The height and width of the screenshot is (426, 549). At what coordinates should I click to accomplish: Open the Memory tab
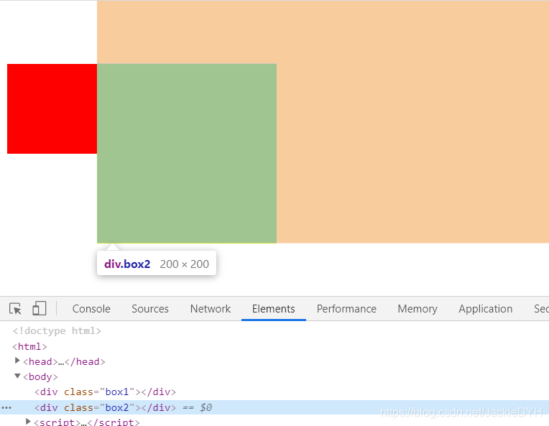click(x=417, y=309)
